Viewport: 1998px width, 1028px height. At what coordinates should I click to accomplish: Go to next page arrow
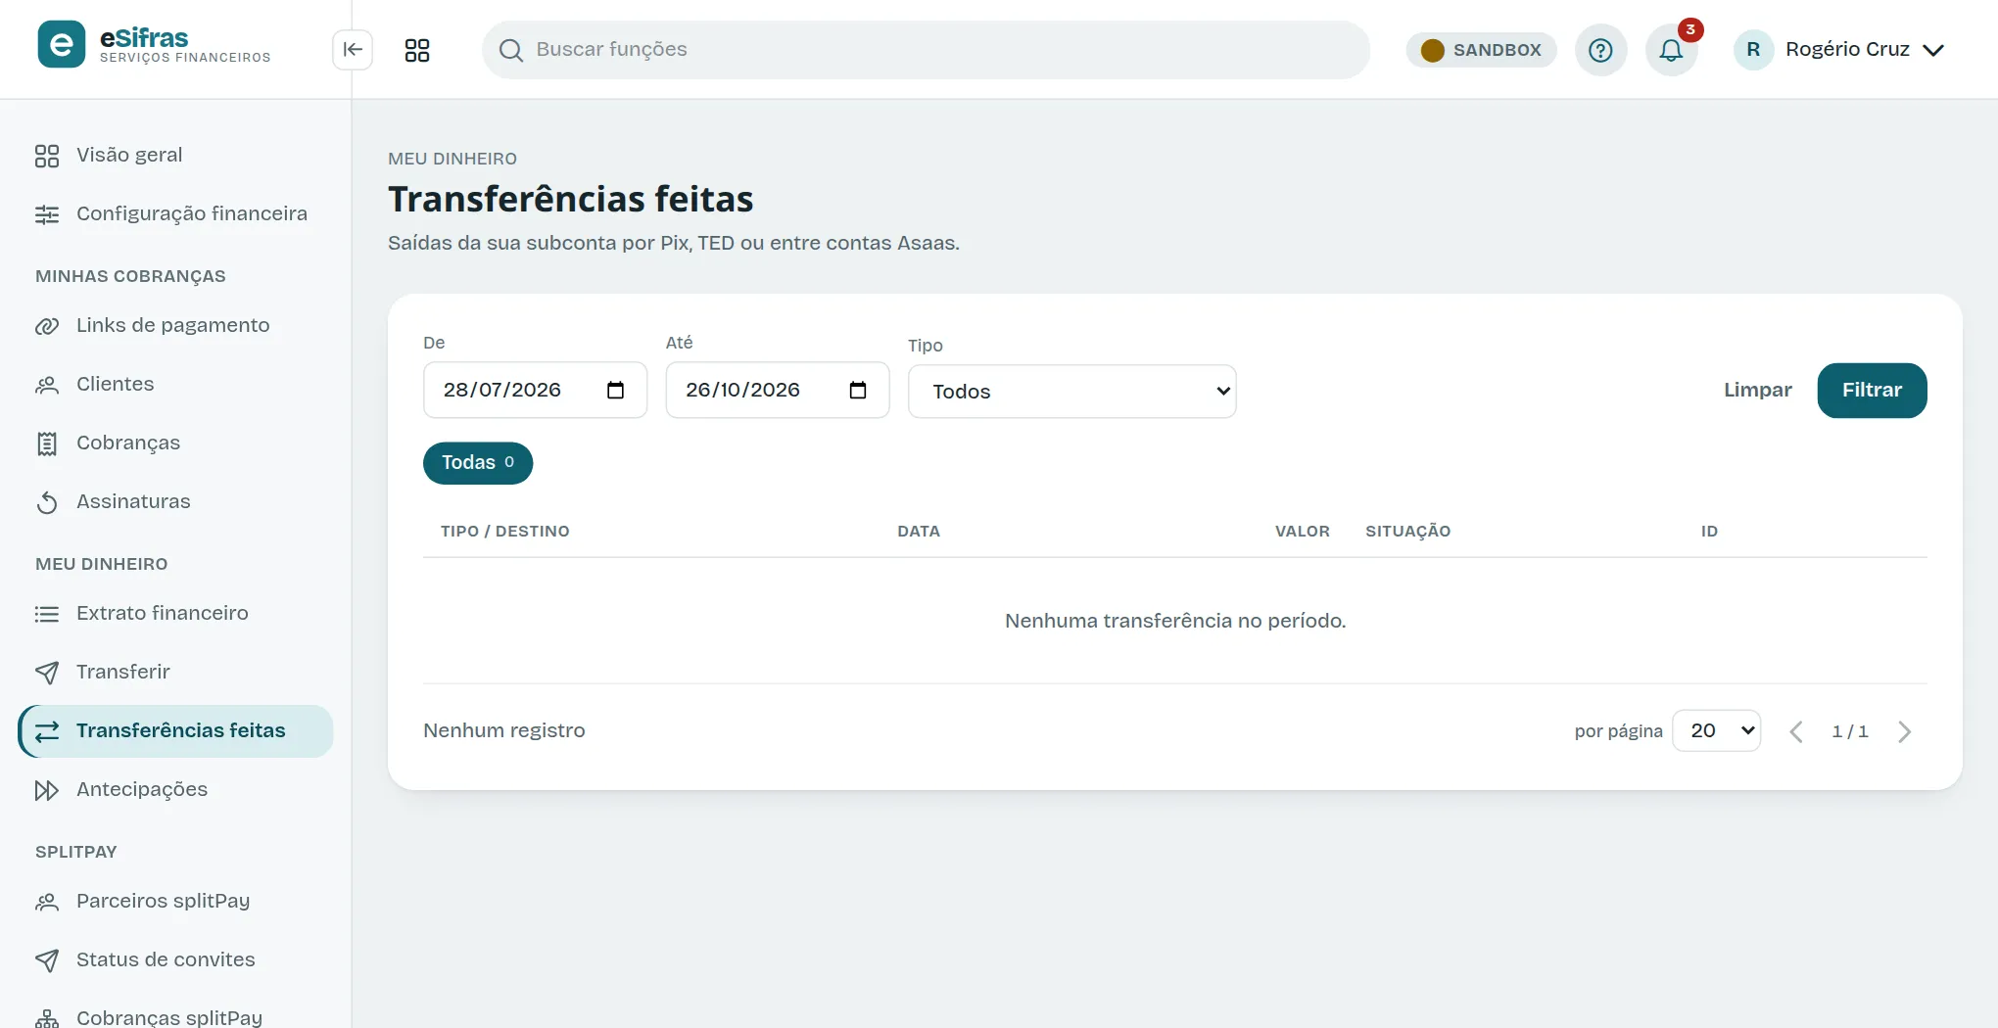[x=1904, y=731]
